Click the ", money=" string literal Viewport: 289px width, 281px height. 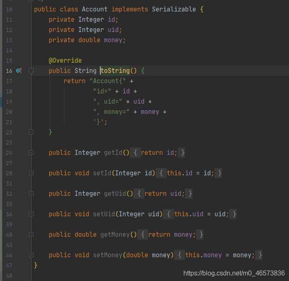click(111, 112)
